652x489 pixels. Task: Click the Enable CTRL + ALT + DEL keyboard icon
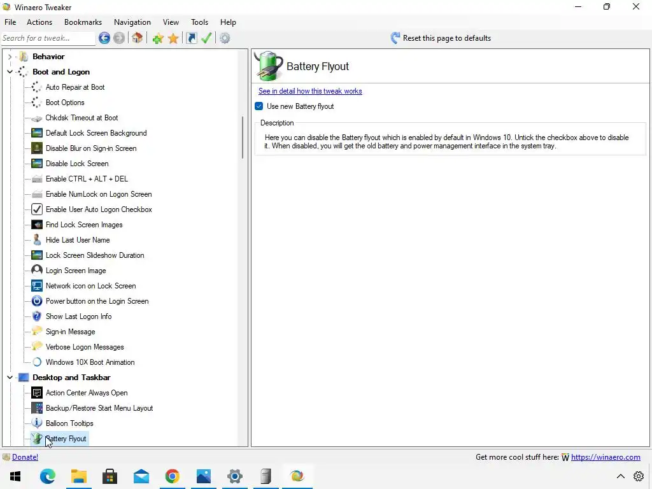click(x=36, y=179)
